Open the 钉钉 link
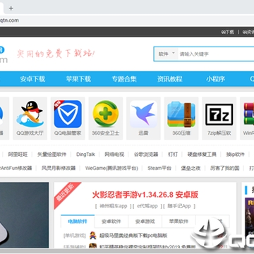This screenshot has height=254, width=254. point(173,155)
